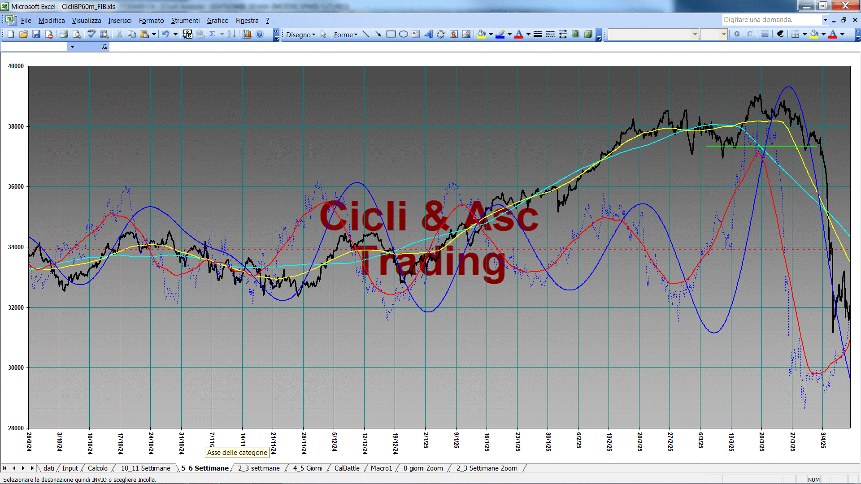Open Print Preview icon

point(77,34)
